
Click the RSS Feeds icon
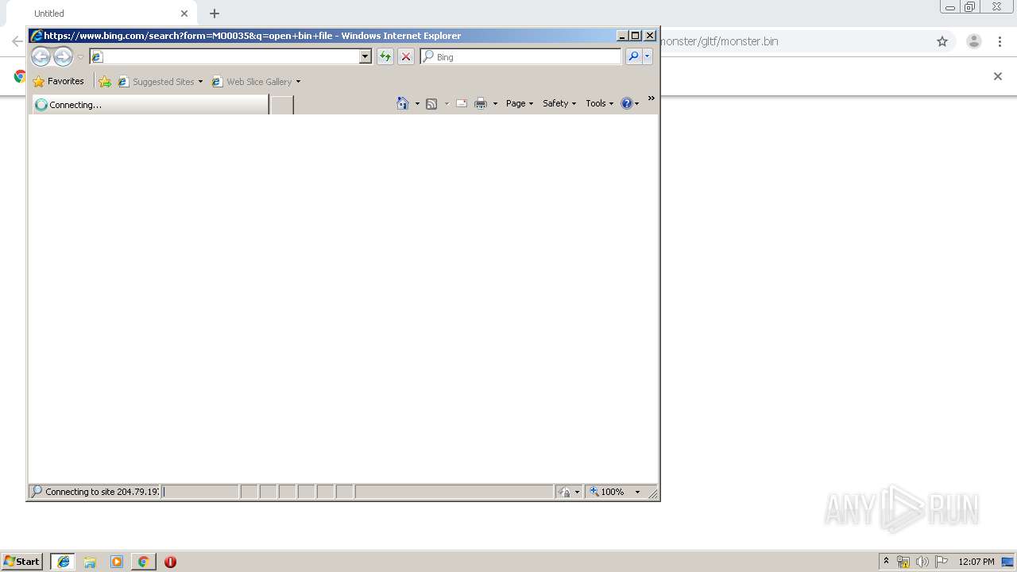click(431, 103)
